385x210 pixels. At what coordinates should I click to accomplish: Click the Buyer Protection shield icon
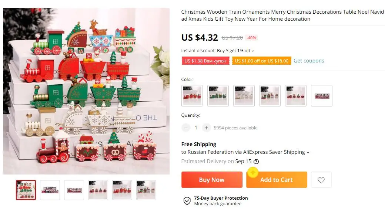pos(187,201)
